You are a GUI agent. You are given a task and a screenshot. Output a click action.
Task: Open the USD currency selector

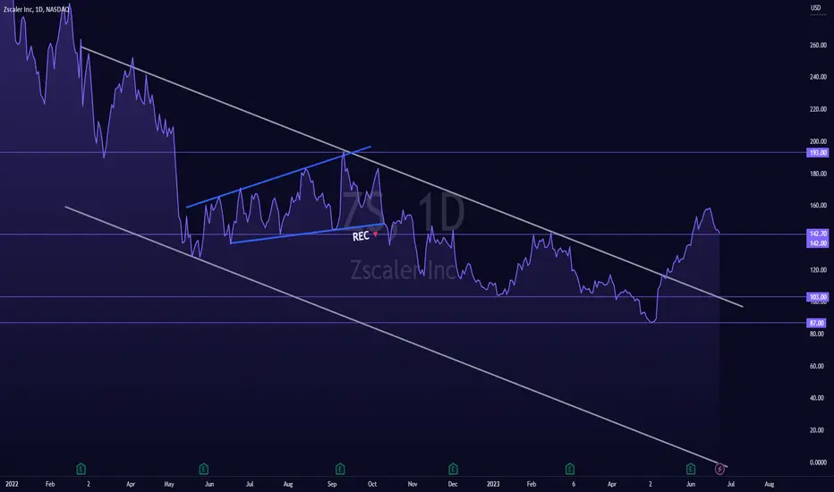click(x=816, y=7)
